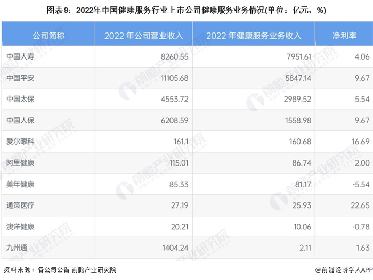The height and width of the screenshot is (280, 373).
Task: Select the company name 通策医疗
Action: coord(20,205)
